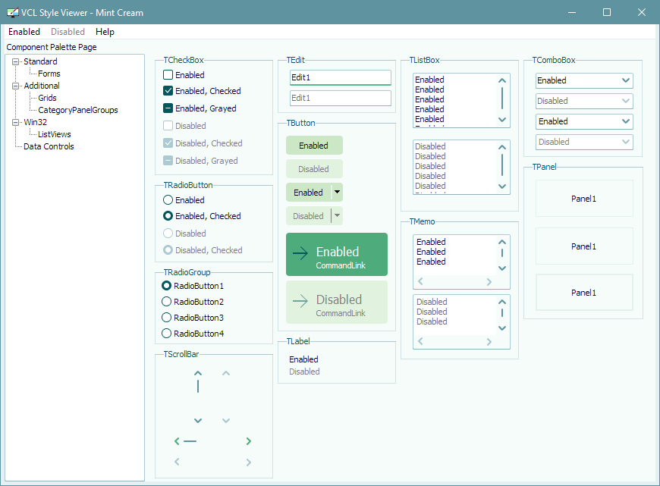Select CategoryPanelGroups tree item

[78, 110]
